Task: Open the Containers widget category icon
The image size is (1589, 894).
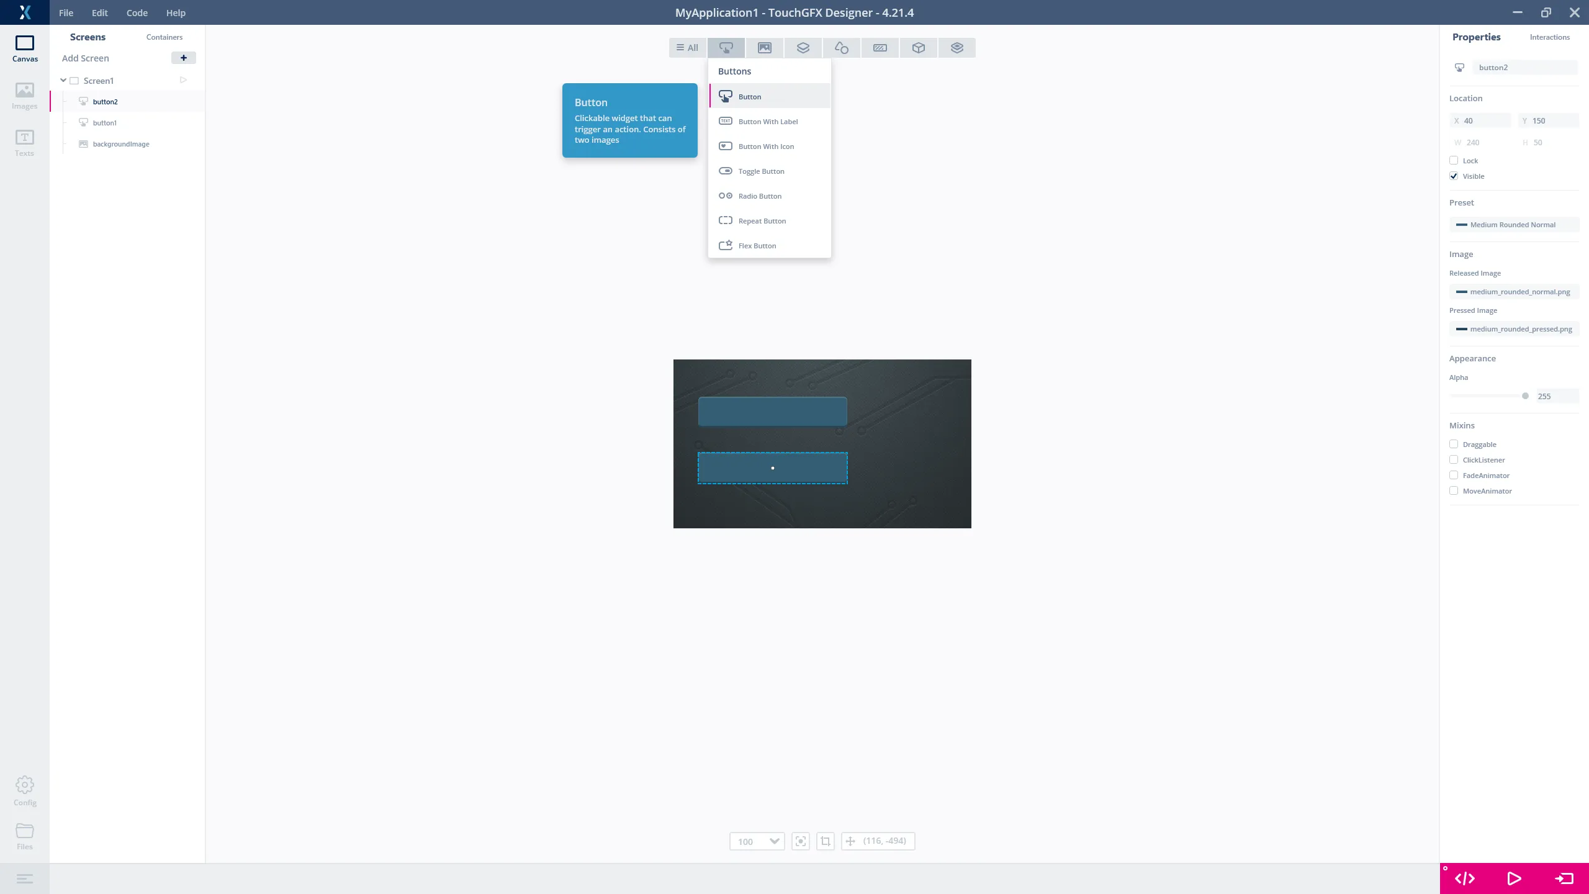Action: tap(803, 48)
